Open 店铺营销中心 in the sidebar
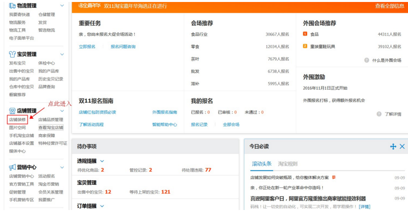408x212 pixels. tap(22, 176)
